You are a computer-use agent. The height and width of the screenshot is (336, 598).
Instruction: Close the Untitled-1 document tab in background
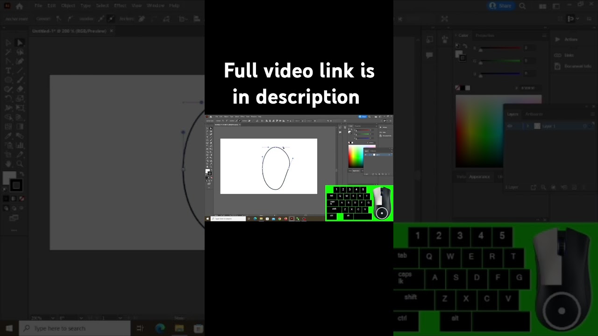[111, 31]
